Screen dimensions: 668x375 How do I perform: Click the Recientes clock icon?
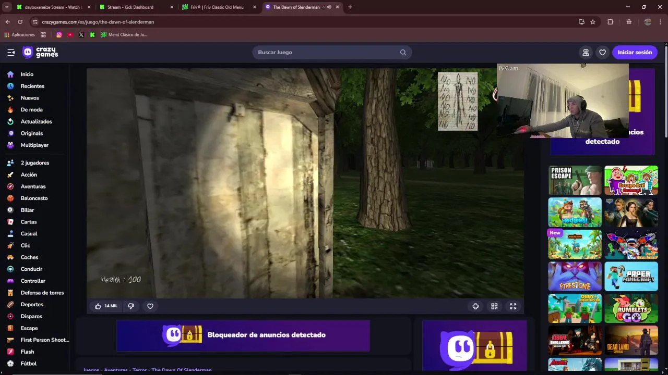10,86
